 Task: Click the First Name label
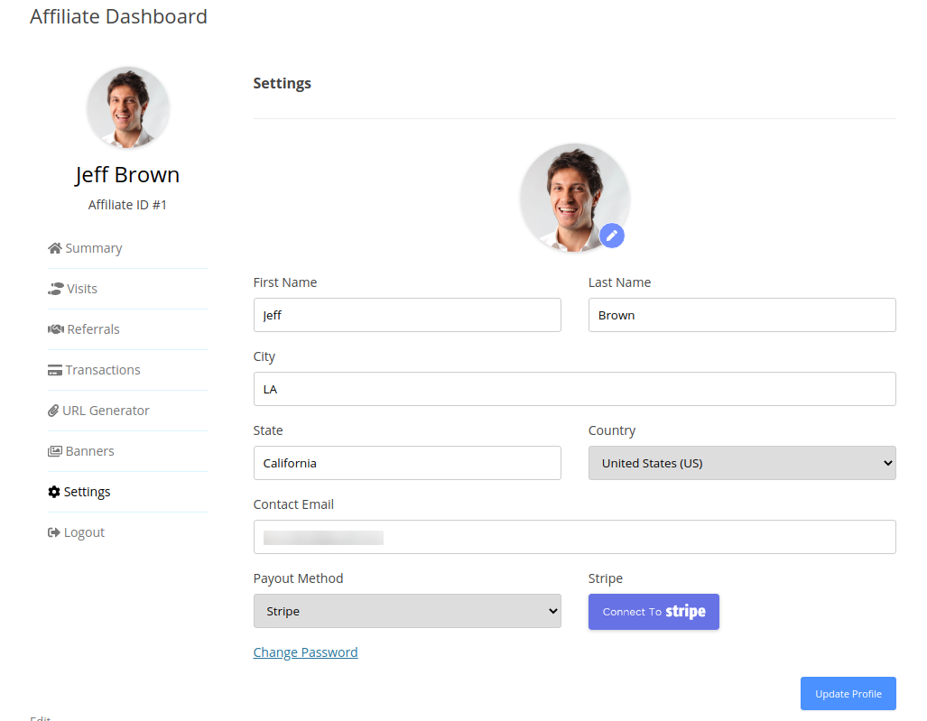point(285,282)
